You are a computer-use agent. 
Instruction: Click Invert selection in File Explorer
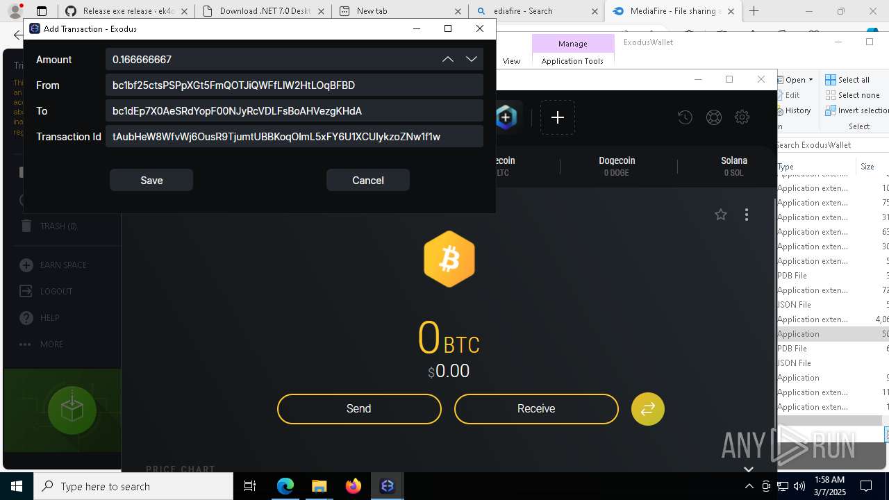coord(857,110)
